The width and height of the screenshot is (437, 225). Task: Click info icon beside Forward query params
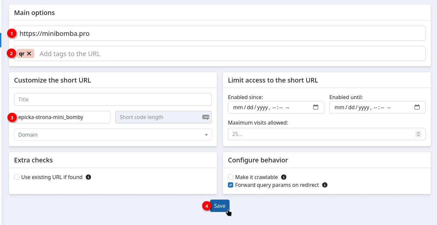coord(324,185)
